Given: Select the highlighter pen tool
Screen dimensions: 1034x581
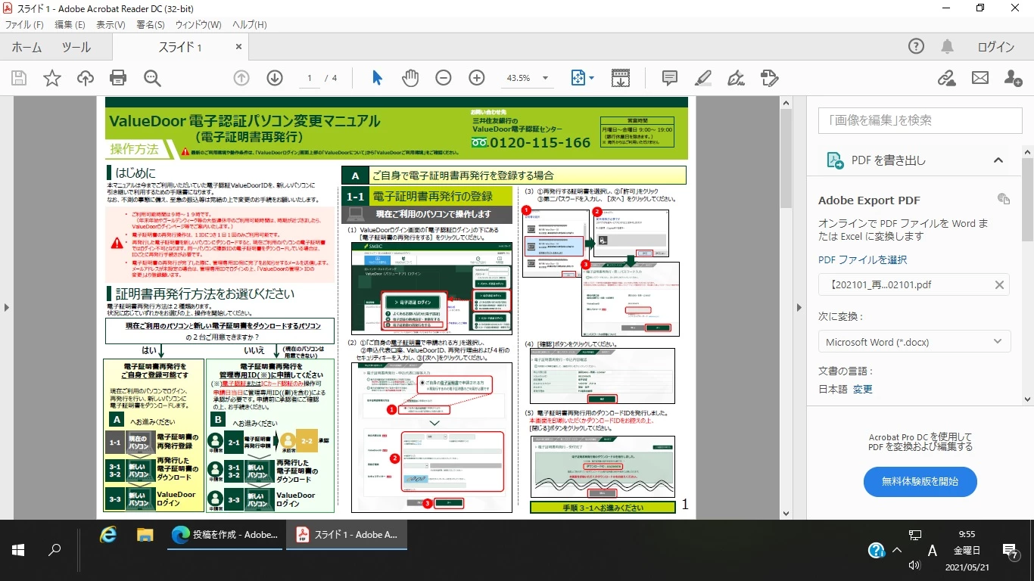Looking at the screenshot, I should (x=702, y=78).
